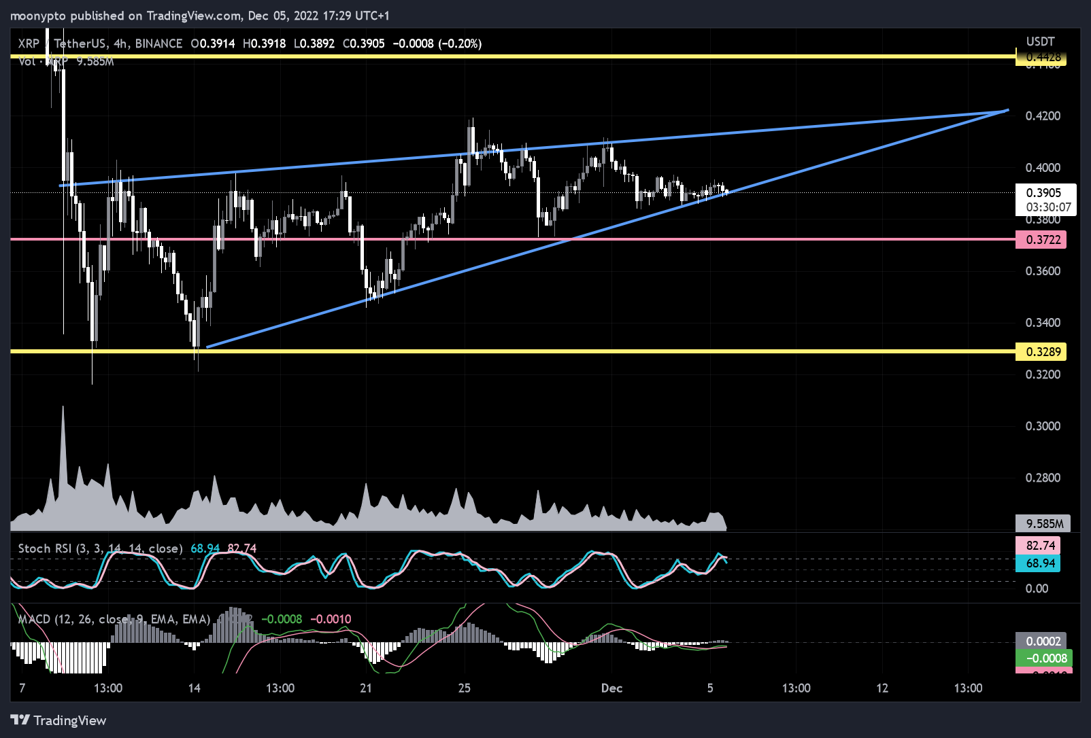Click the 21 date label on time axis
The image size is (1091, 738).
(366, 688)
